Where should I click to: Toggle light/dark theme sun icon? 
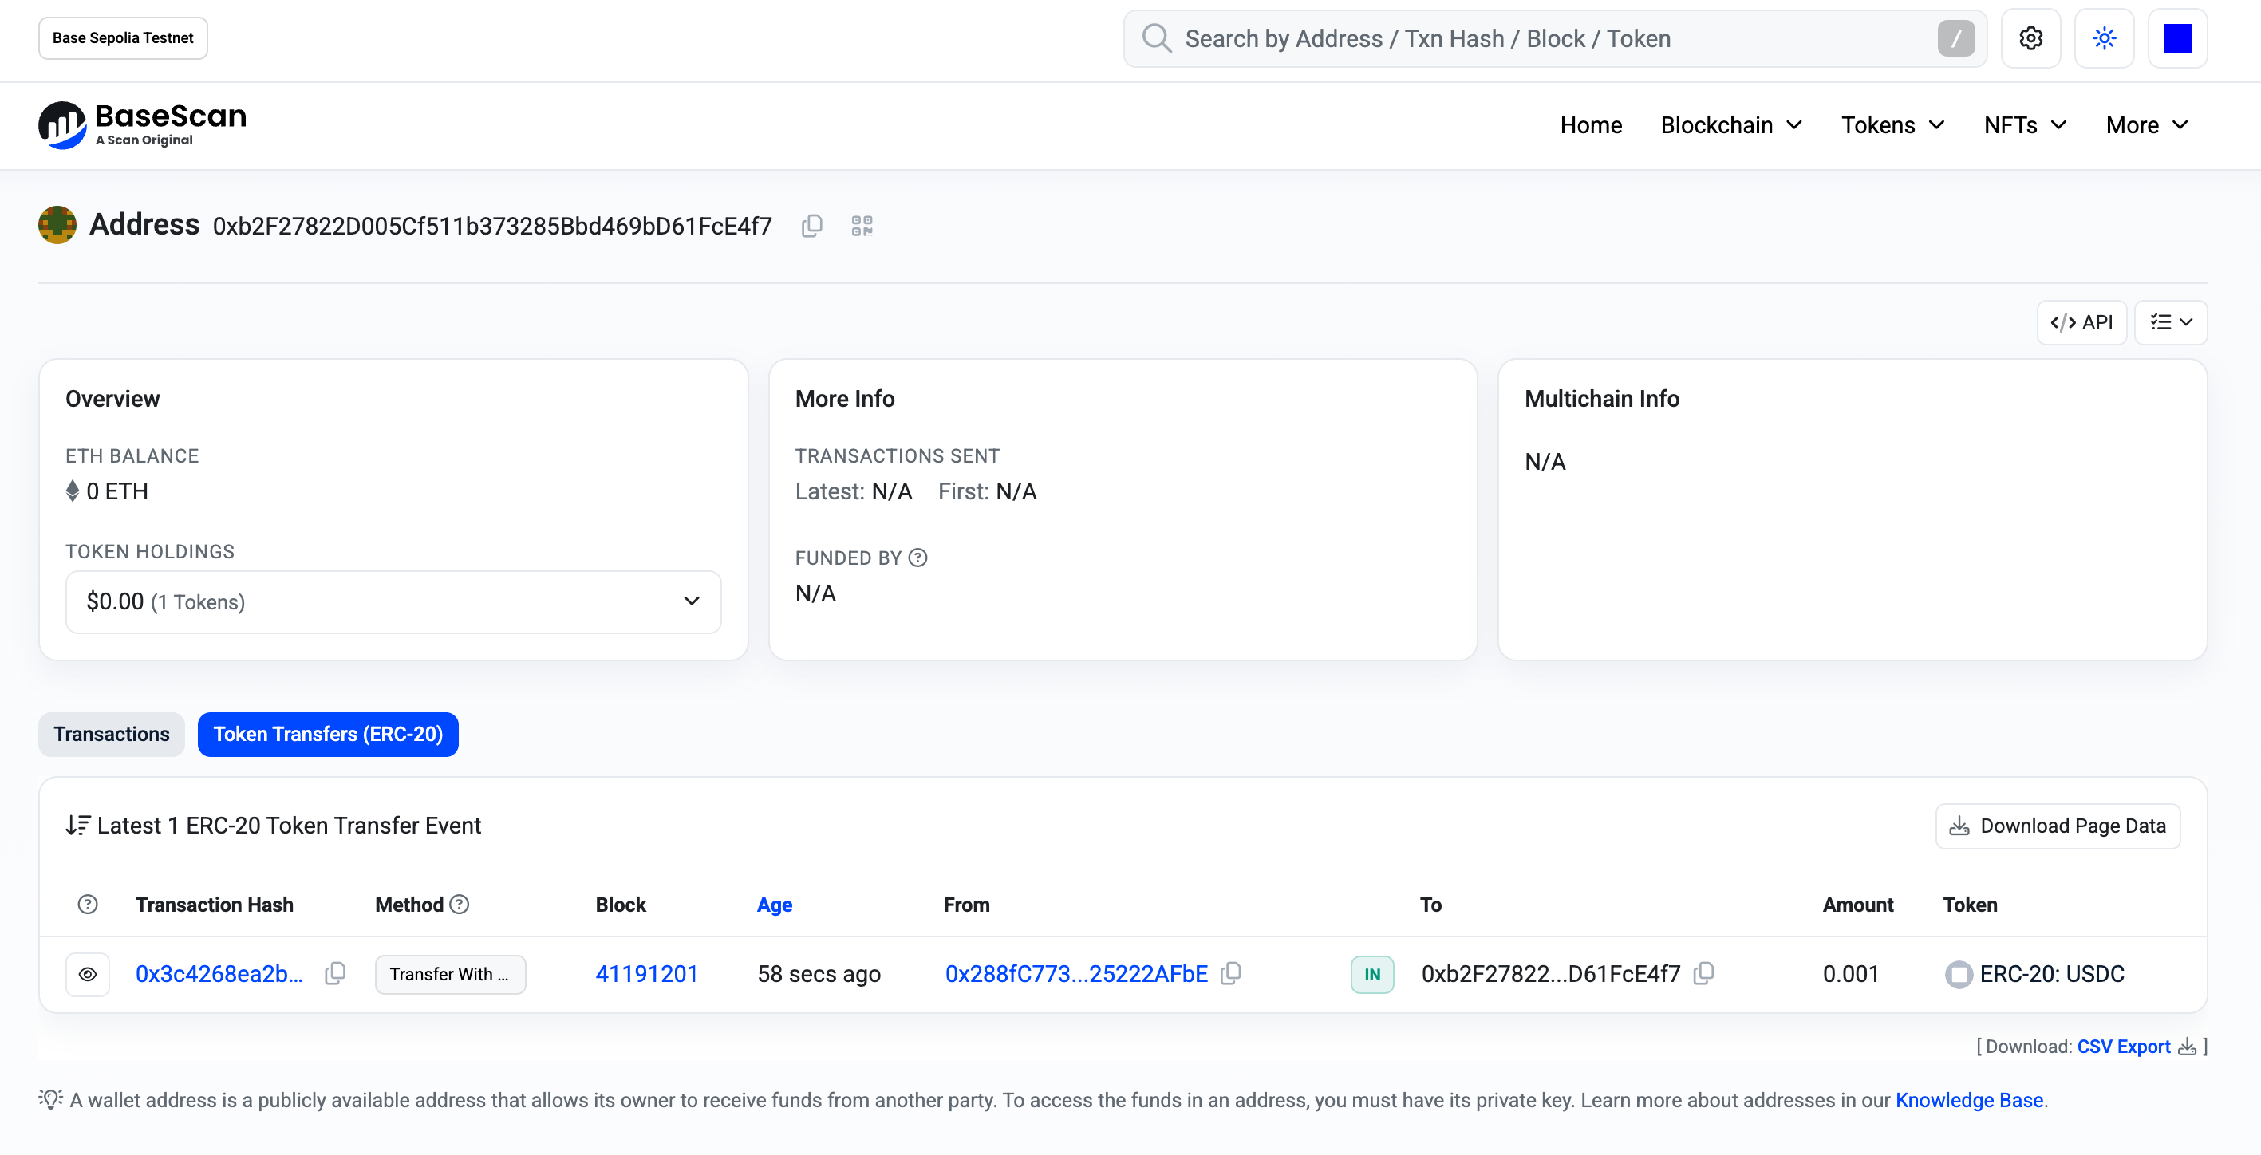pos(2104,38)
